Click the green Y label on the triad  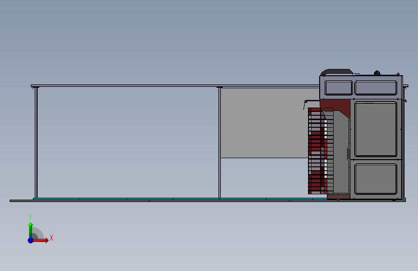(x=30, y=217)
